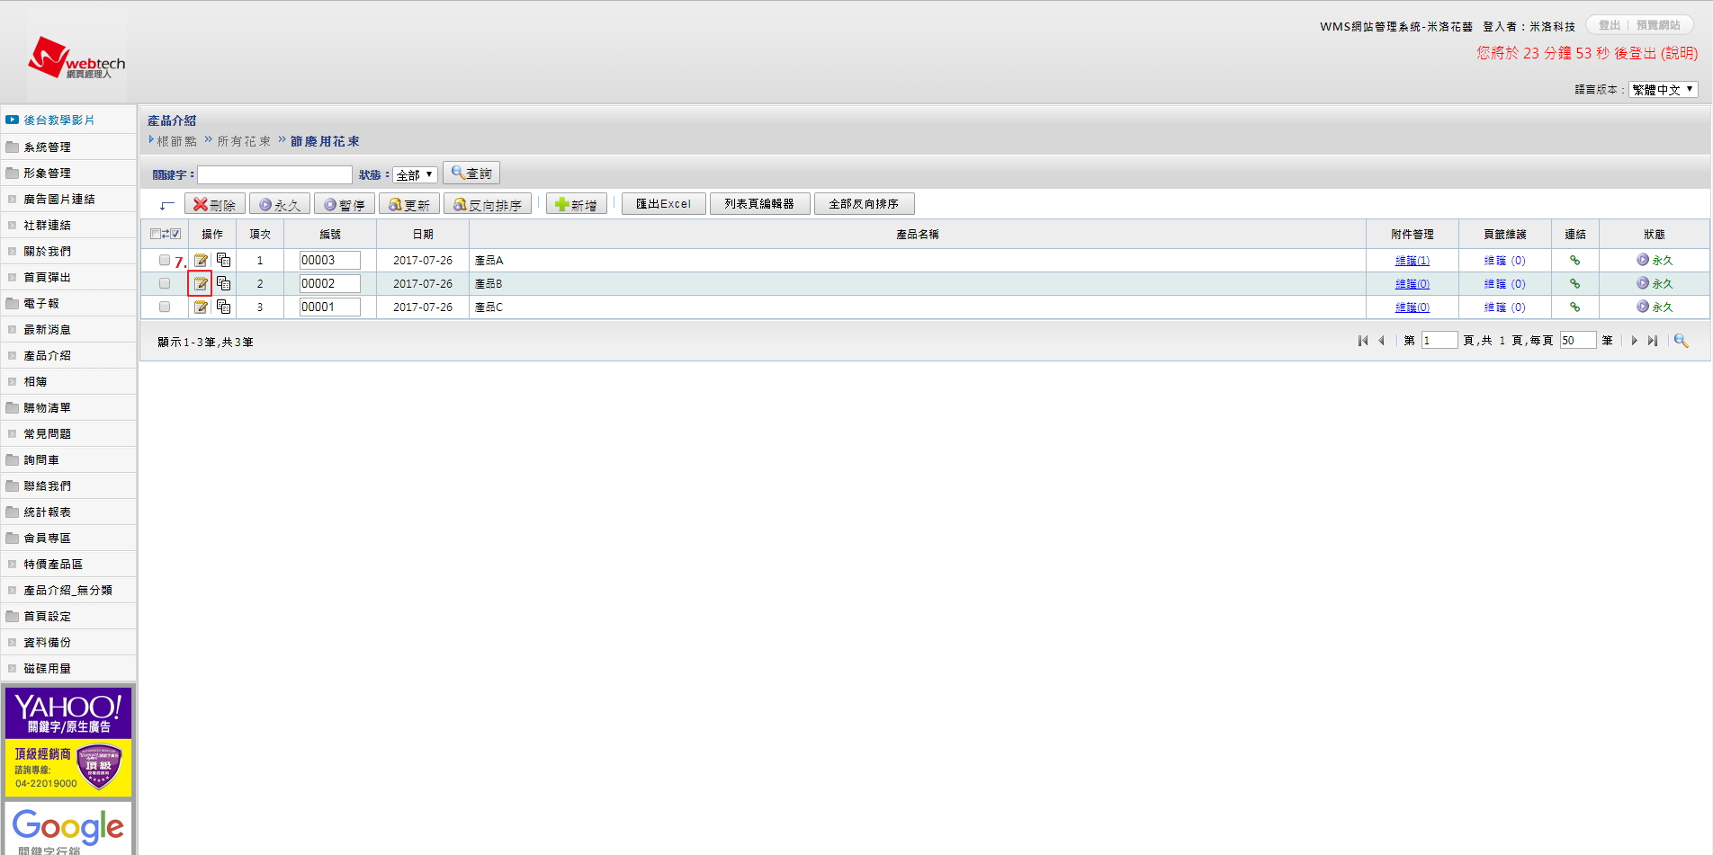Open the 語言版本 language dropdown
This screenshot has height=855, width=1713.
click(1663, 90)
